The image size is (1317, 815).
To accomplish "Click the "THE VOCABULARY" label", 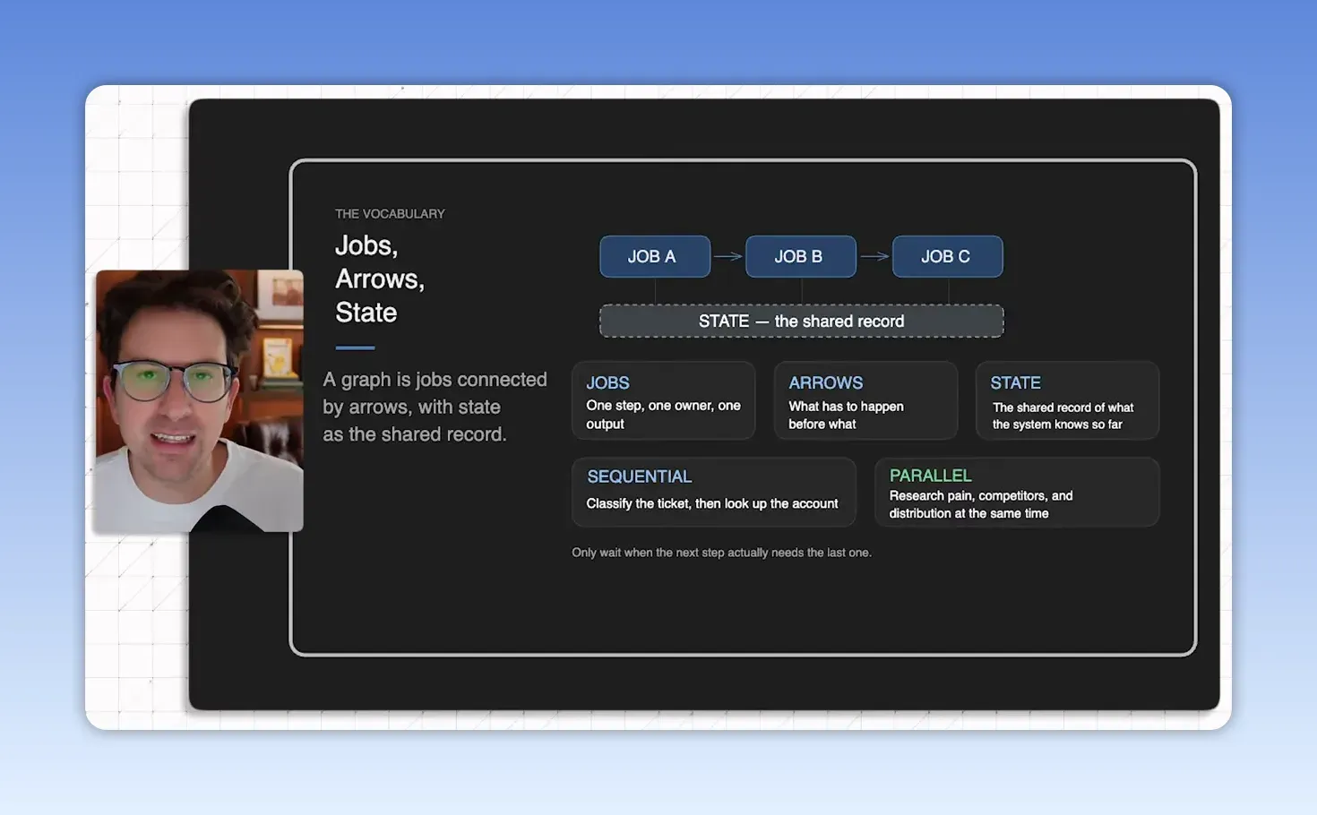I will pyautogui.click(x=390, y=214).
